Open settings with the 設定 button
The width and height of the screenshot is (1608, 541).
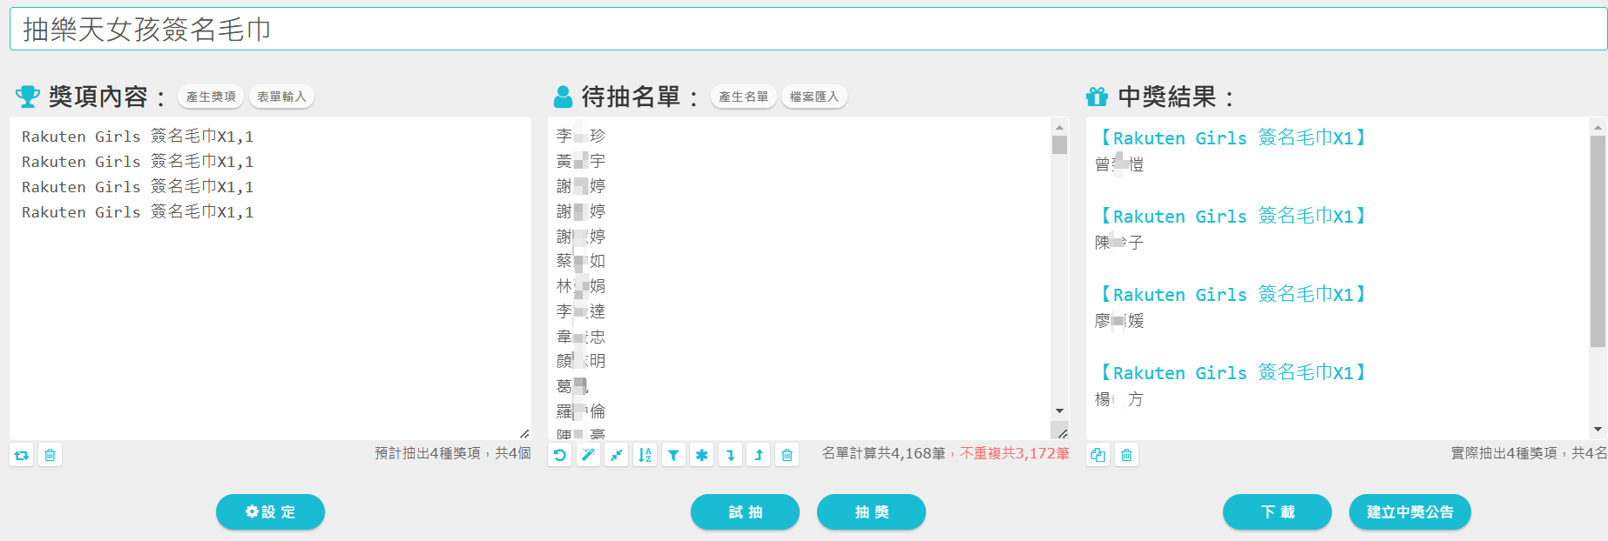(x=270, y=511)
